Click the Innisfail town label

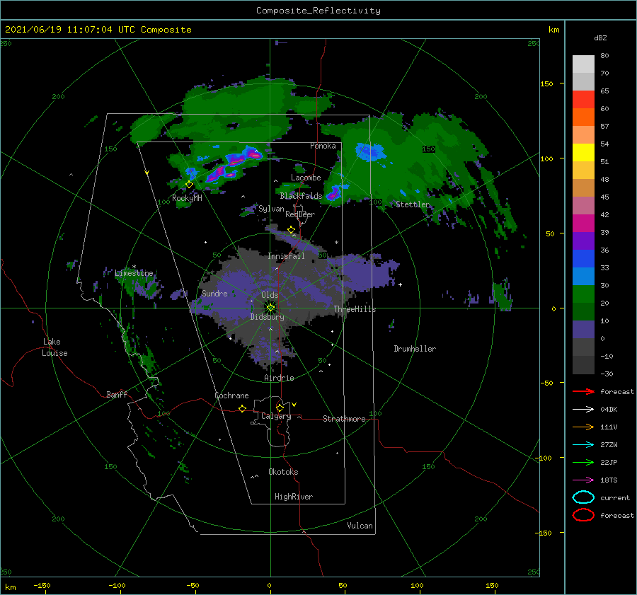(x=287, y=256)
